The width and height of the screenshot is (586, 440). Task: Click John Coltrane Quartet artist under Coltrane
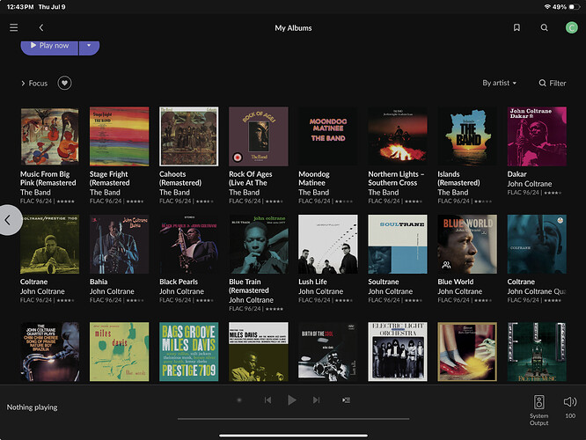[537, 291]
